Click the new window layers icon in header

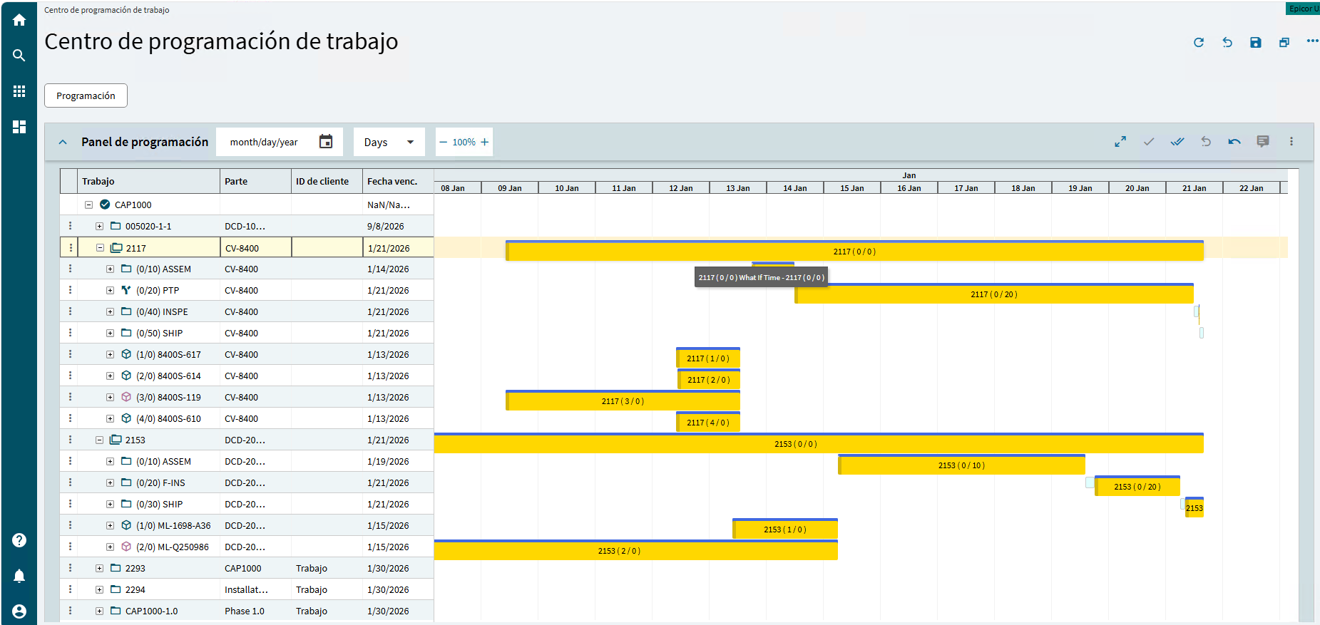pos(1284,43)
